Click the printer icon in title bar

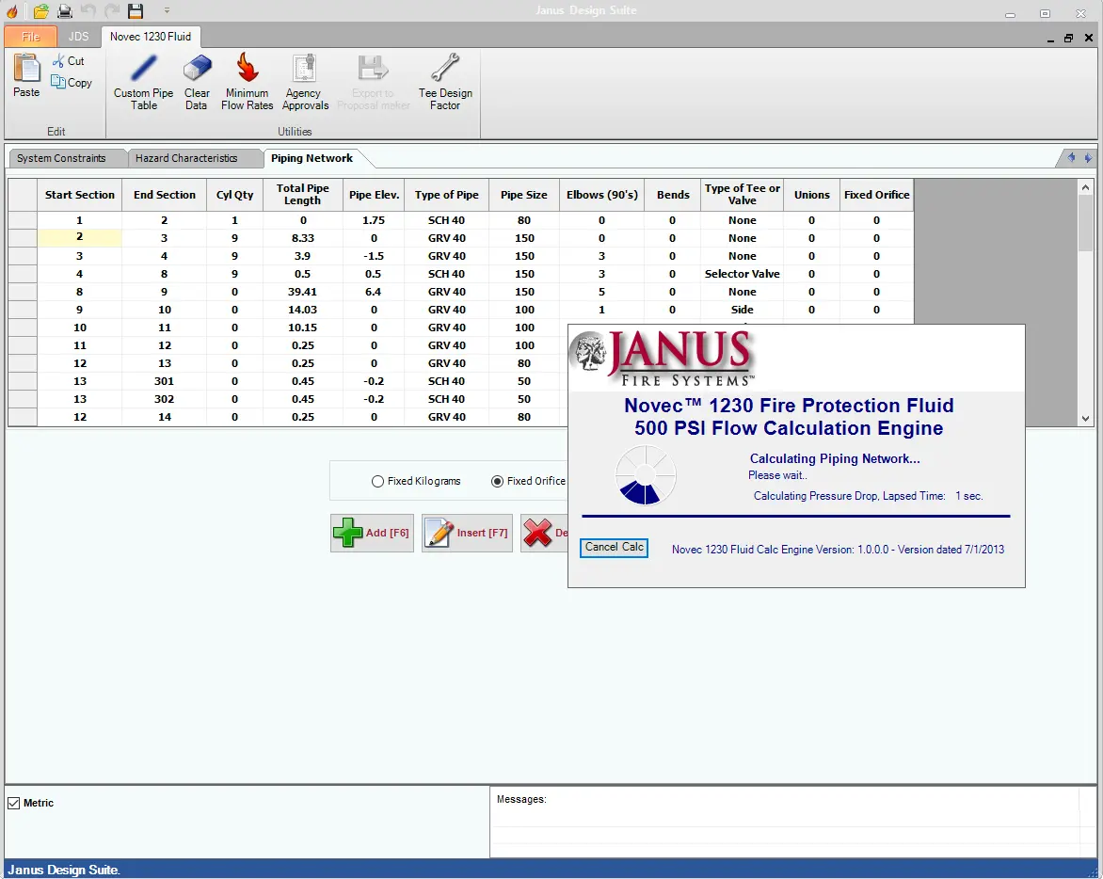pos(65,10)
